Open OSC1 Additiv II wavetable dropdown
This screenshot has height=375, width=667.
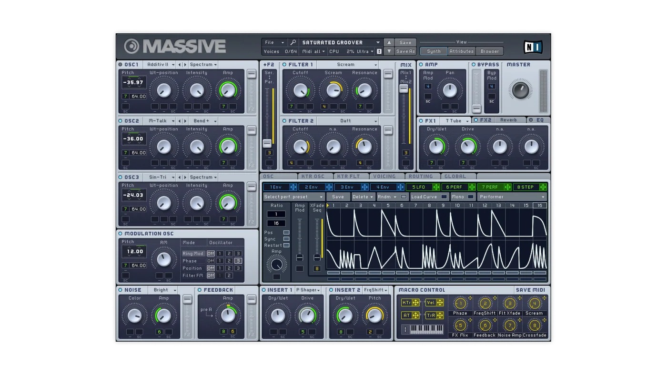click(160, 65)
